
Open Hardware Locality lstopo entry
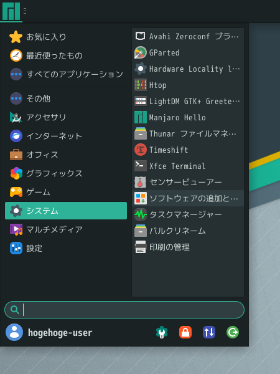tap(188, 69)
